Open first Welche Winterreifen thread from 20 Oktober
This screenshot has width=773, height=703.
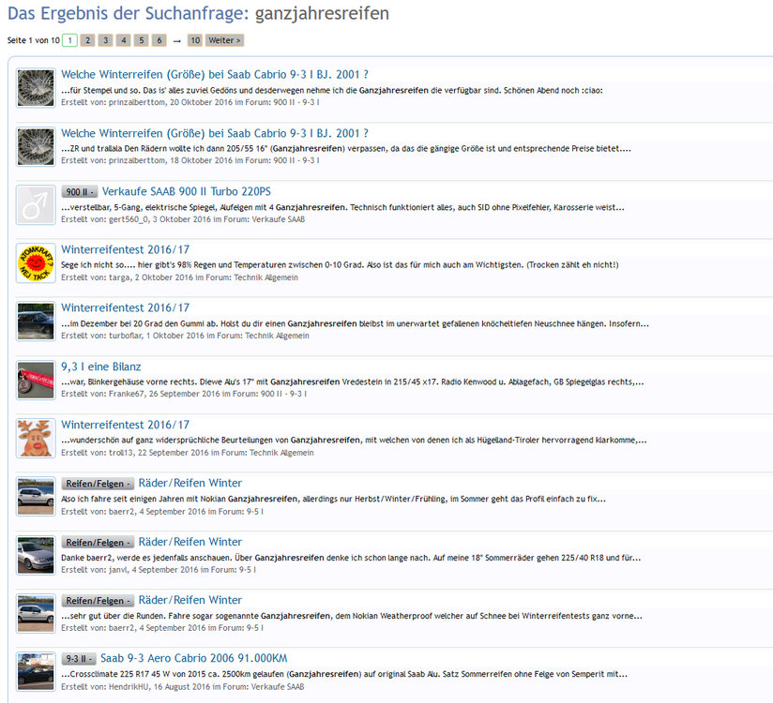coord(215,74)
